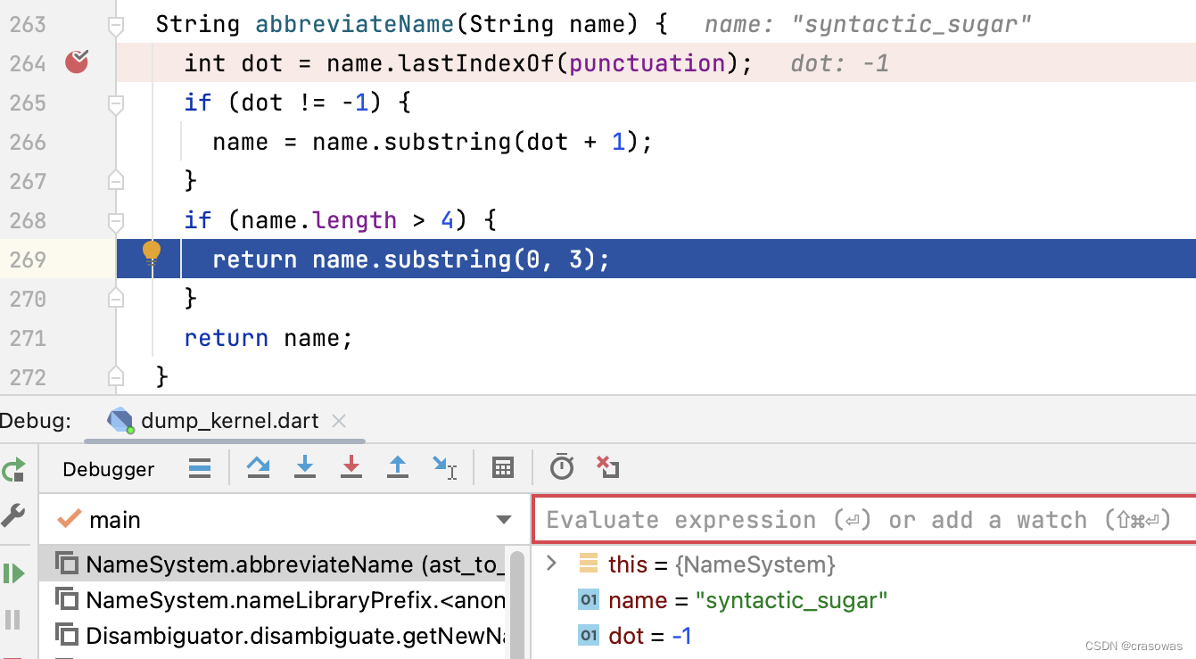Click the Step Over button
This screenshot has width=1196, height=659.
259,467
